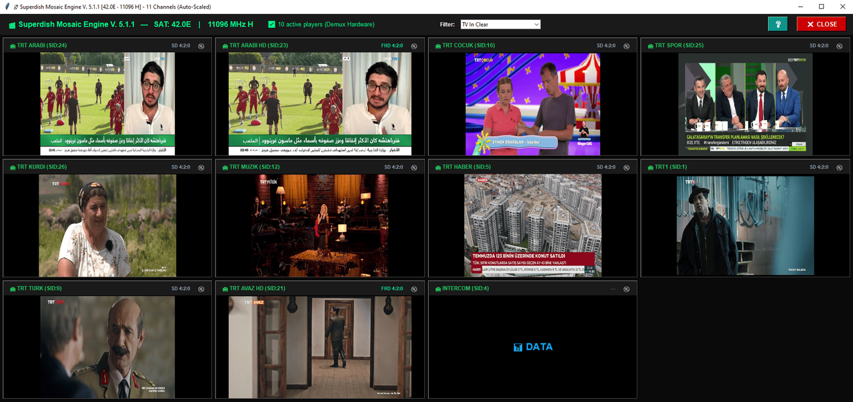Image resolution: width=853 pixels, height=402 pixels.
Task: Click the 'TRT HABER (SID:5)' channel title
Action: click(467, 167)
